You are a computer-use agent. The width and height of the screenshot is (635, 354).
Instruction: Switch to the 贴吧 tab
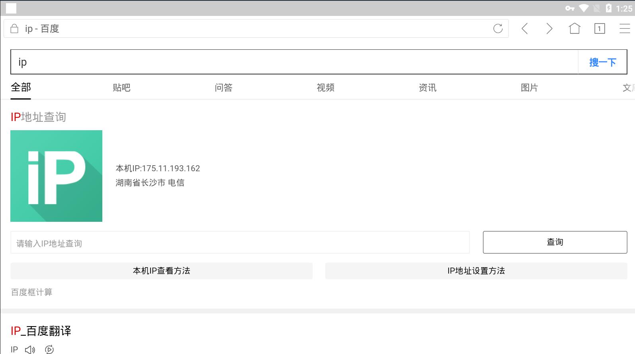[121, 88]
